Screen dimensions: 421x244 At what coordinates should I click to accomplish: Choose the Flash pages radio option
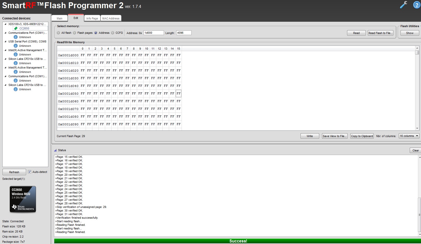click(x=74, y=33)
